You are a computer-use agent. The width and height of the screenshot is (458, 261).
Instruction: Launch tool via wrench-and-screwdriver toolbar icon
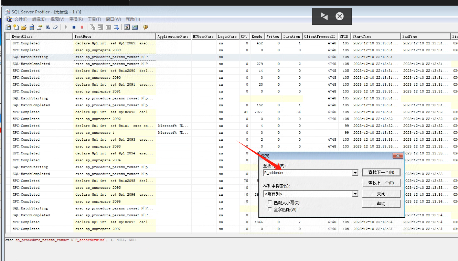[x=127, y=27]
